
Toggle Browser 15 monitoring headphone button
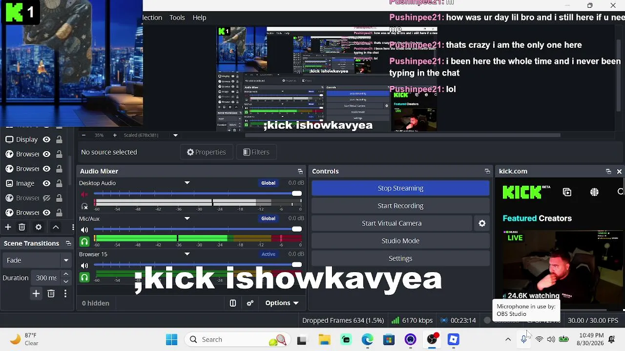84,277
